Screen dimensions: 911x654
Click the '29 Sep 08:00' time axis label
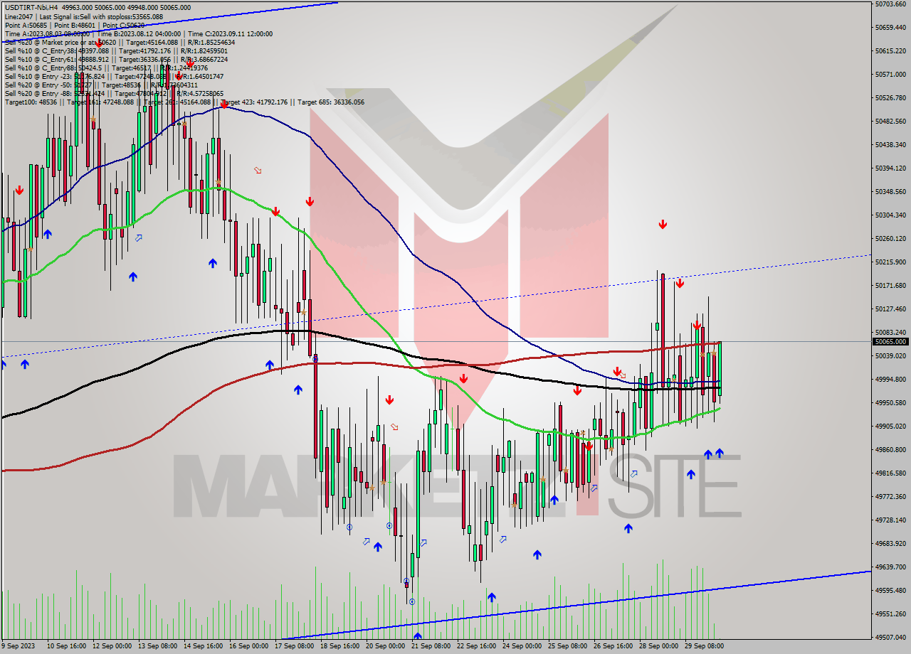[x=704, y=646]
